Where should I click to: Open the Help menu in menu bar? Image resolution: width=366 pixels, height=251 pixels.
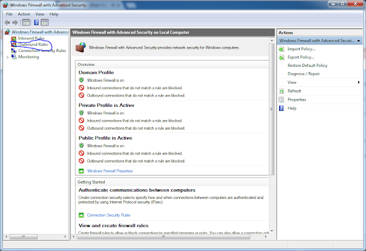[x=54, y=14]
